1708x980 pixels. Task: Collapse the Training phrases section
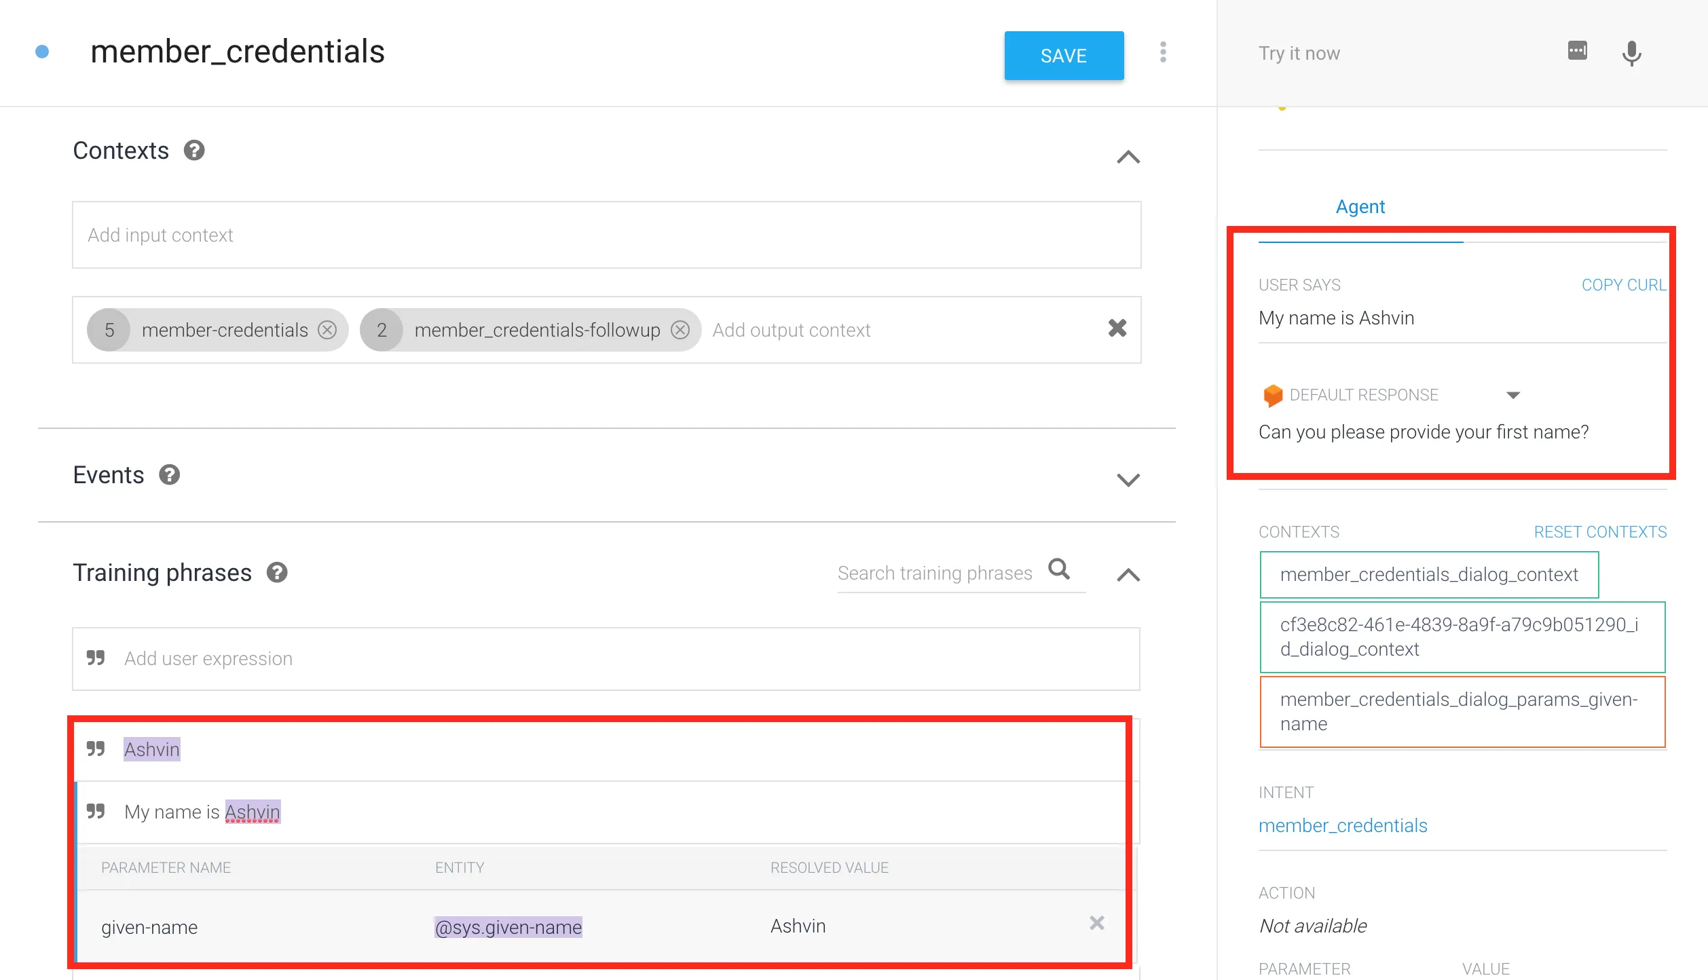pyautogui.click(x=1128, y=576)
